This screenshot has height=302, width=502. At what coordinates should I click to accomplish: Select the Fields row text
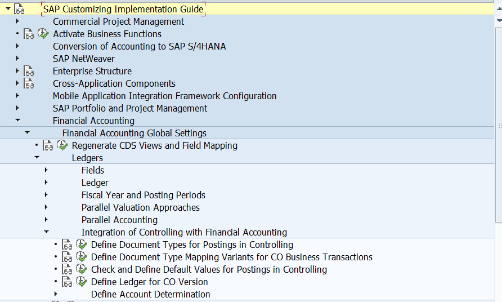93,170
